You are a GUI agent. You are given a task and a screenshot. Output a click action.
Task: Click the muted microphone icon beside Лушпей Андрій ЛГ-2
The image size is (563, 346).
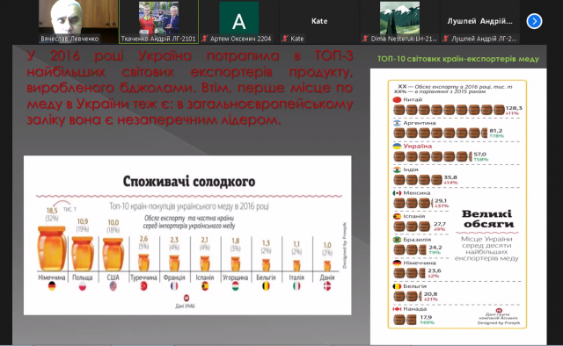pos(446,39)
